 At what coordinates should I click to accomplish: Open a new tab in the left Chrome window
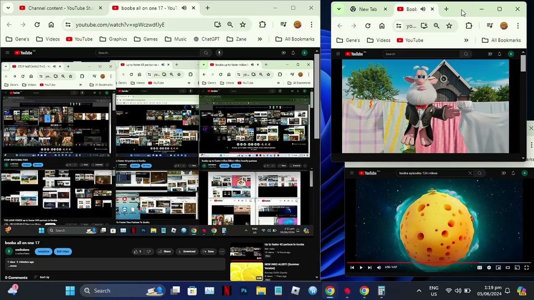(x=207, y=8)
